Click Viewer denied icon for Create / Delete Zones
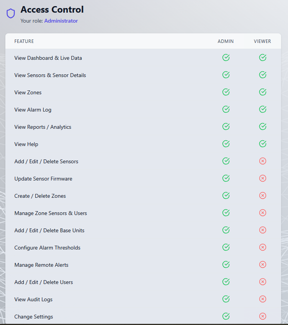The width and height of the screenshot is (288, 325). 262,195
